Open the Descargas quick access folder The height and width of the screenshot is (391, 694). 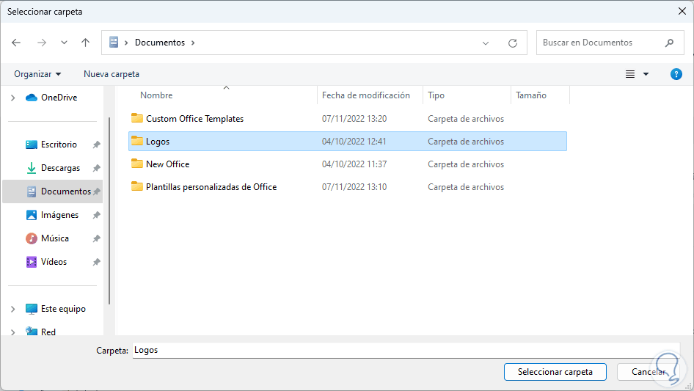pyautogui.click(x=60, y=168)
